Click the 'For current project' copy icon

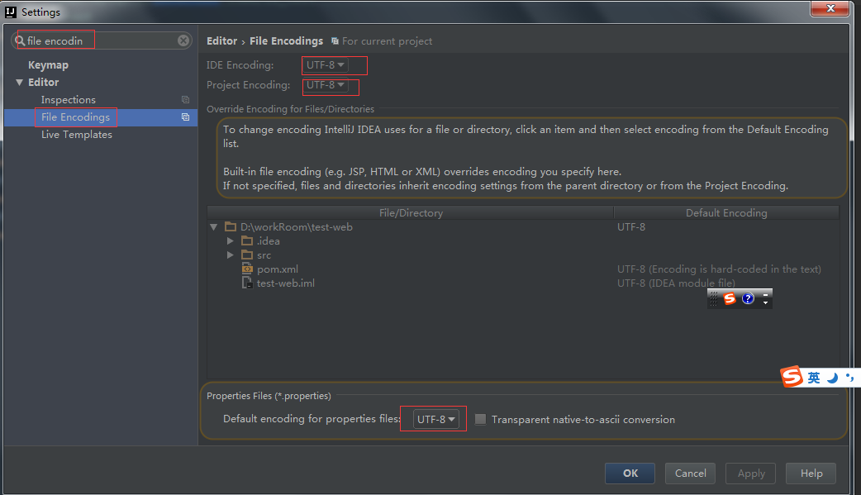[335, 41]
